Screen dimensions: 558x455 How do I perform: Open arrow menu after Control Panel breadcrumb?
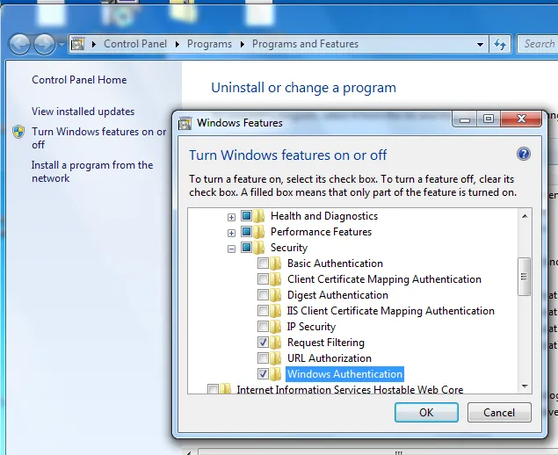(x=178, y=44)
